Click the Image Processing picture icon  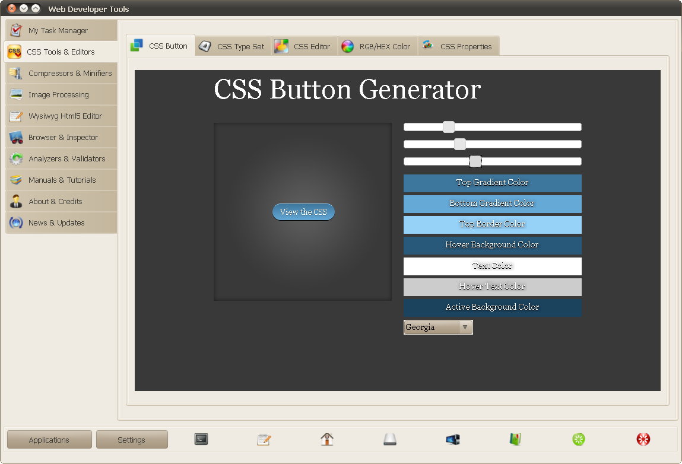16,94
